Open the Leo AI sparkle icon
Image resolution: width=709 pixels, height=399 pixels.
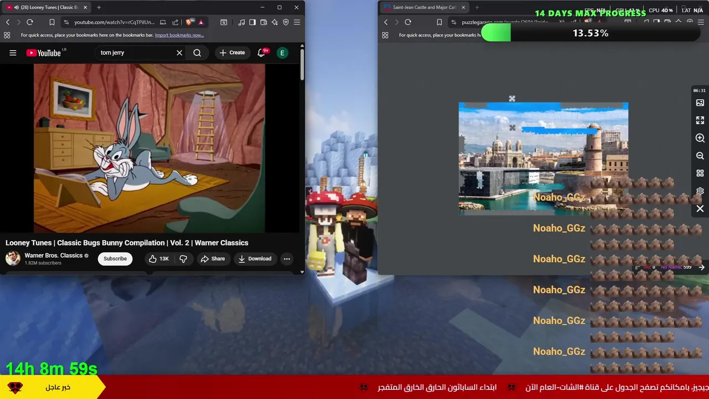click(x=274, y=22)
